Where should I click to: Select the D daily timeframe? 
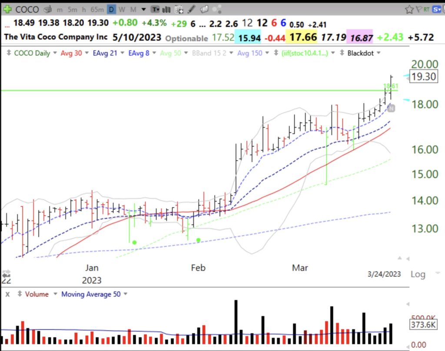pyautogui.click(x=111, y=10)
